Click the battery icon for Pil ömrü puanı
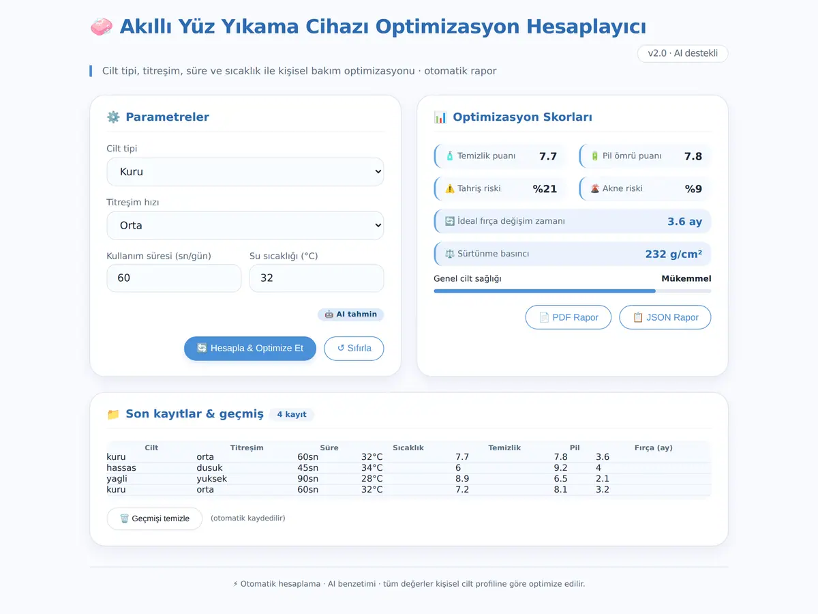The width and height of the screenshot is (818, 614). (595, 156)
